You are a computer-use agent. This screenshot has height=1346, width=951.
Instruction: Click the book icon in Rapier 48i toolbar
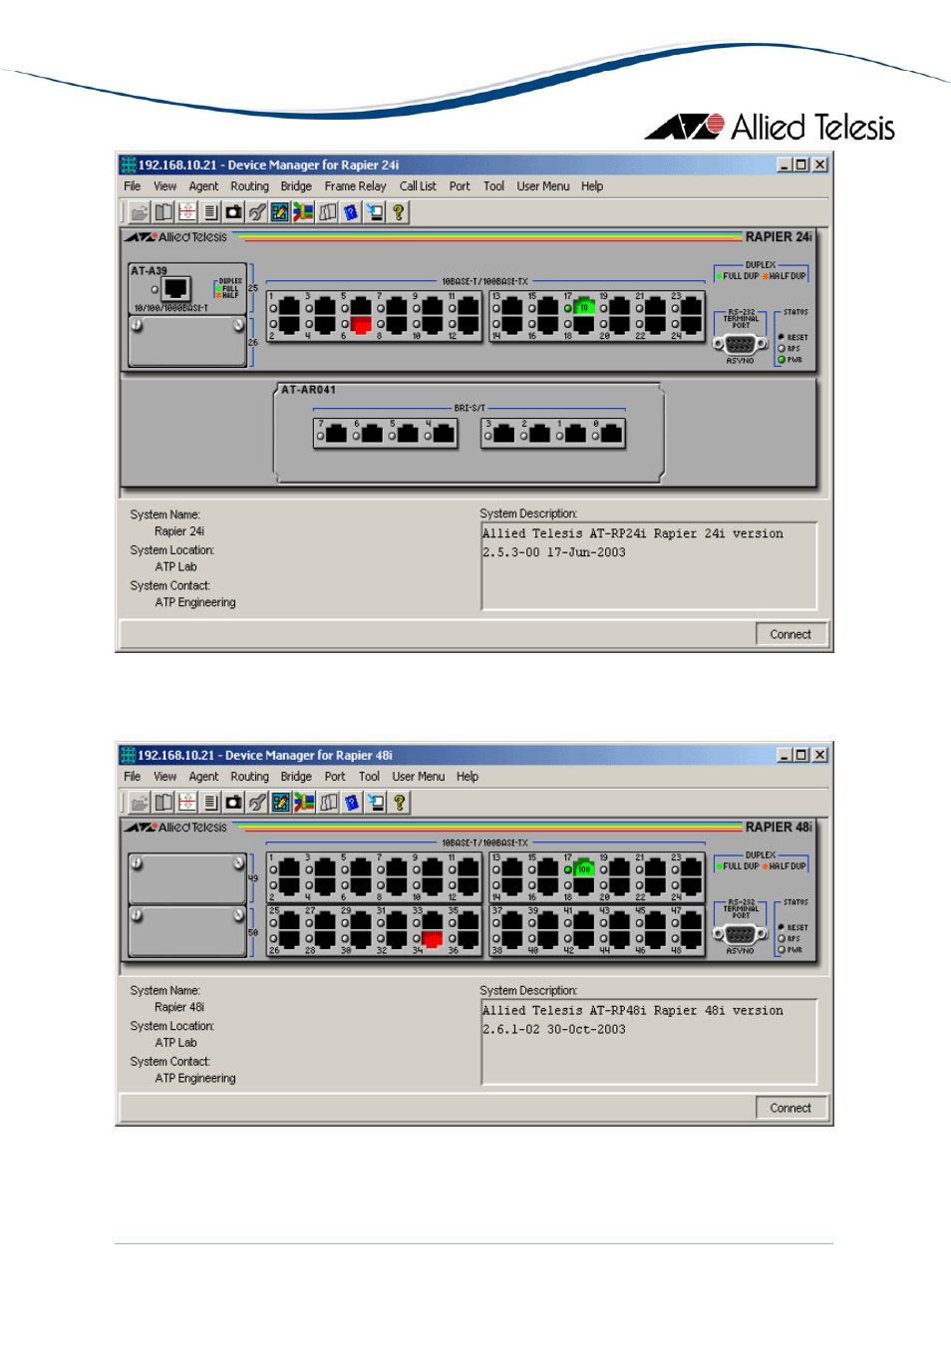(163, 803)
